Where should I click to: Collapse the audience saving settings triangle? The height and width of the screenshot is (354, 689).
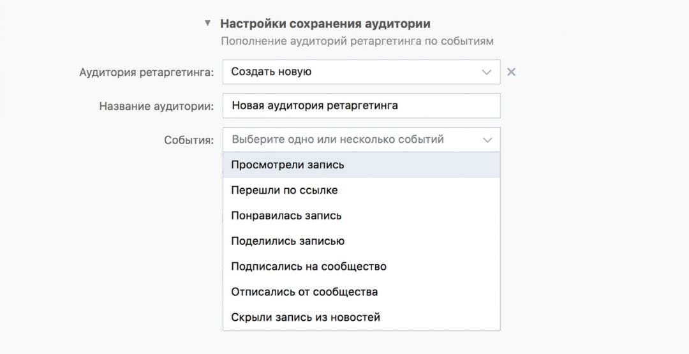point(207,23)
